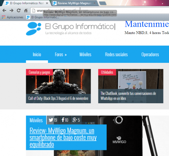This screenshot has width=169, height=156.
Task: Reload the page with the refresh icon
Action: (19, 10)
